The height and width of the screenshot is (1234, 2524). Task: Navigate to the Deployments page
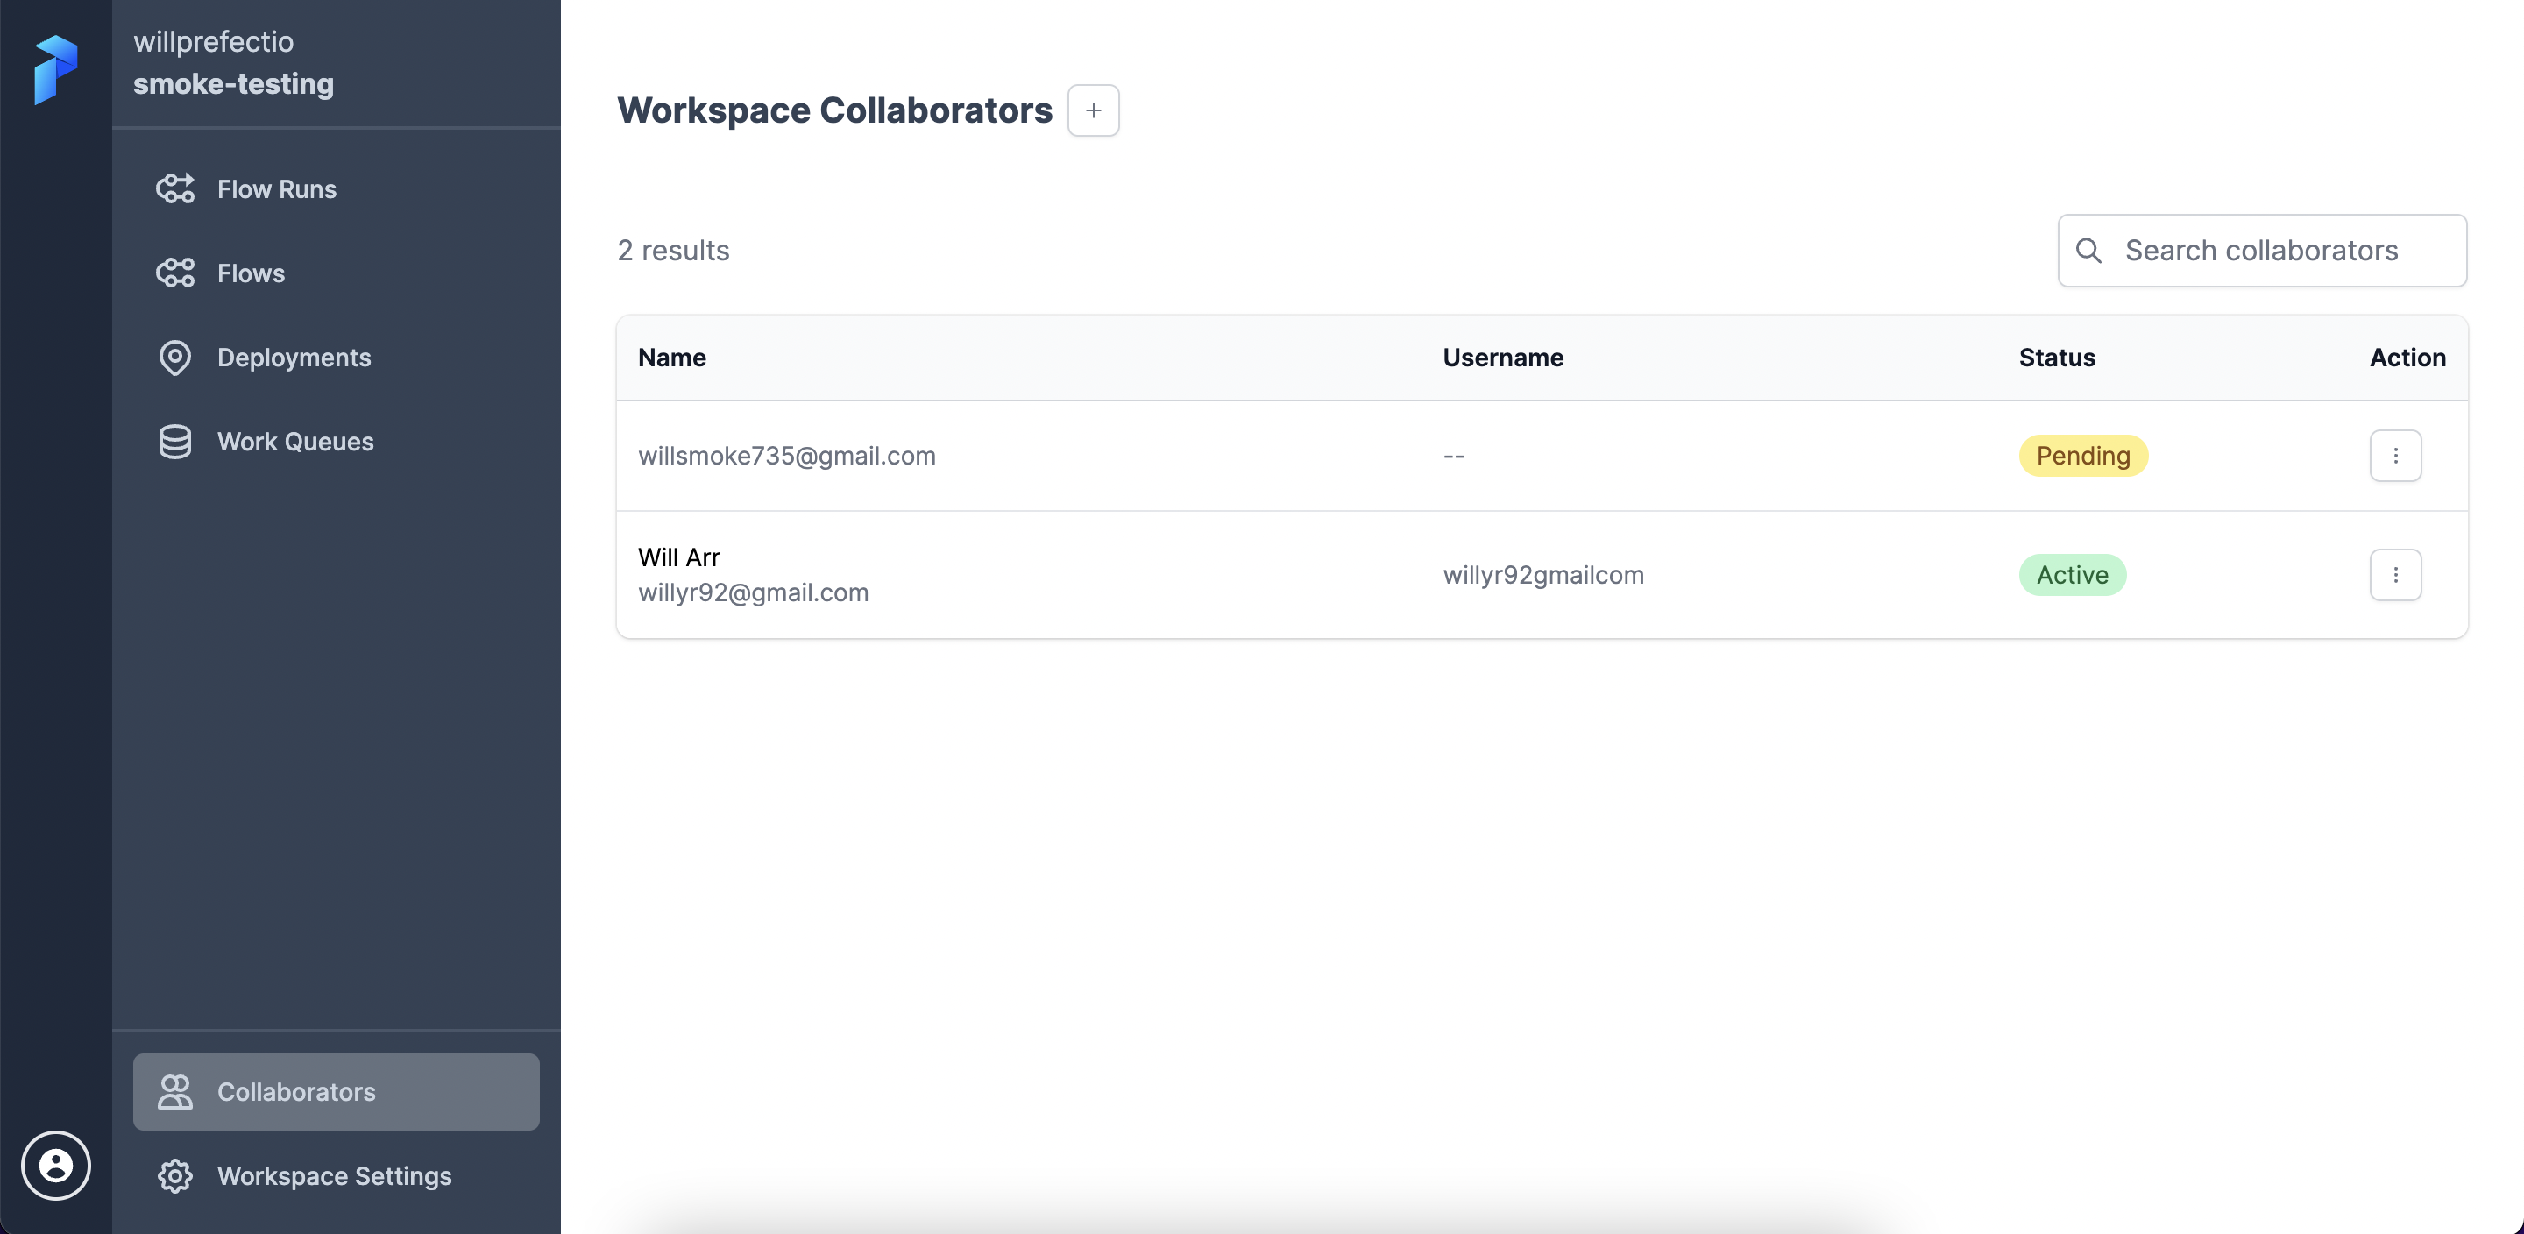coord(294,358)
